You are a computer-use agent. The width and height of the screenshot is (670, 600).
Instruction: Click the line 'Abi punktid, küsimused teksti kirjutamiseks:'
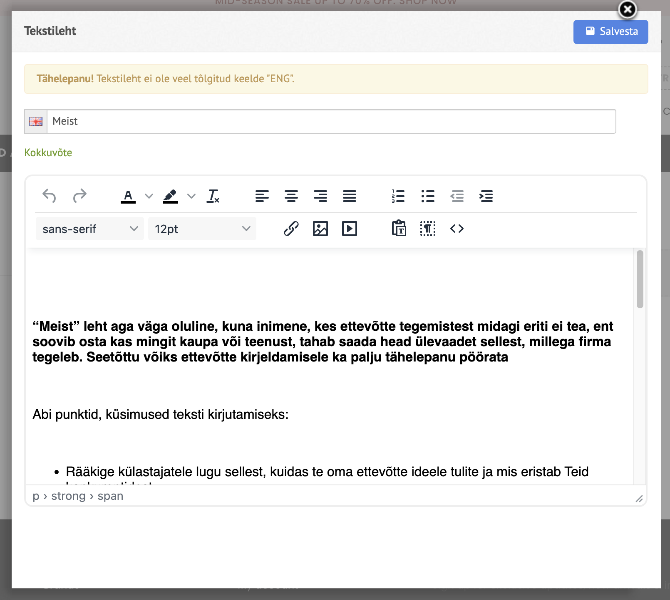[161, 414]
